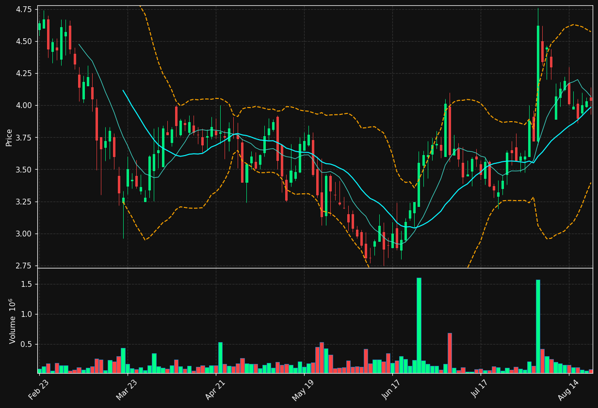Click the May 19 date label

point(303,390)
